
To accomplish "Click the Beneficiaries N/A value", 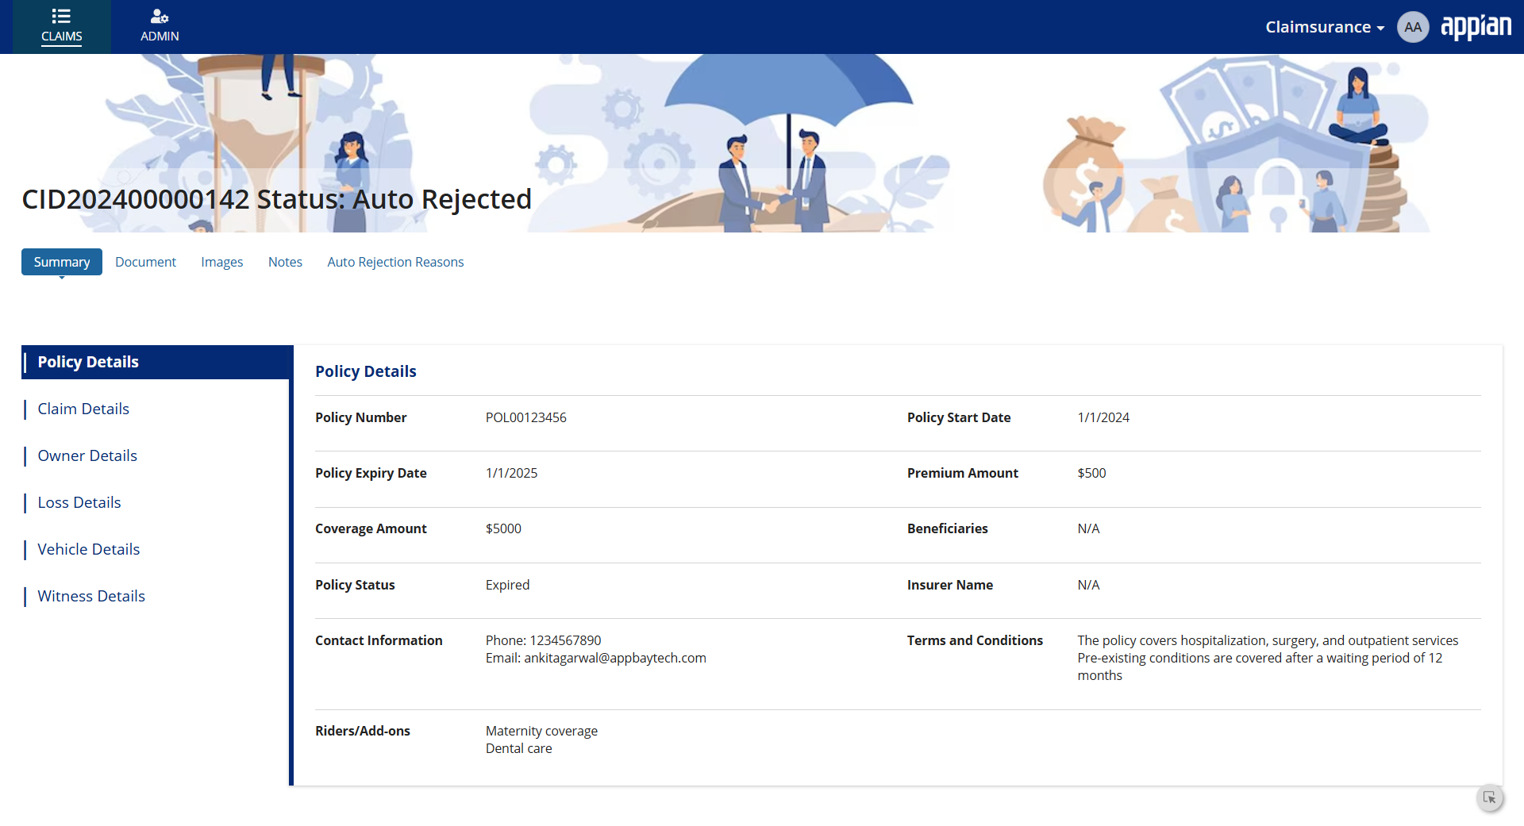I will click(1088, 528).
